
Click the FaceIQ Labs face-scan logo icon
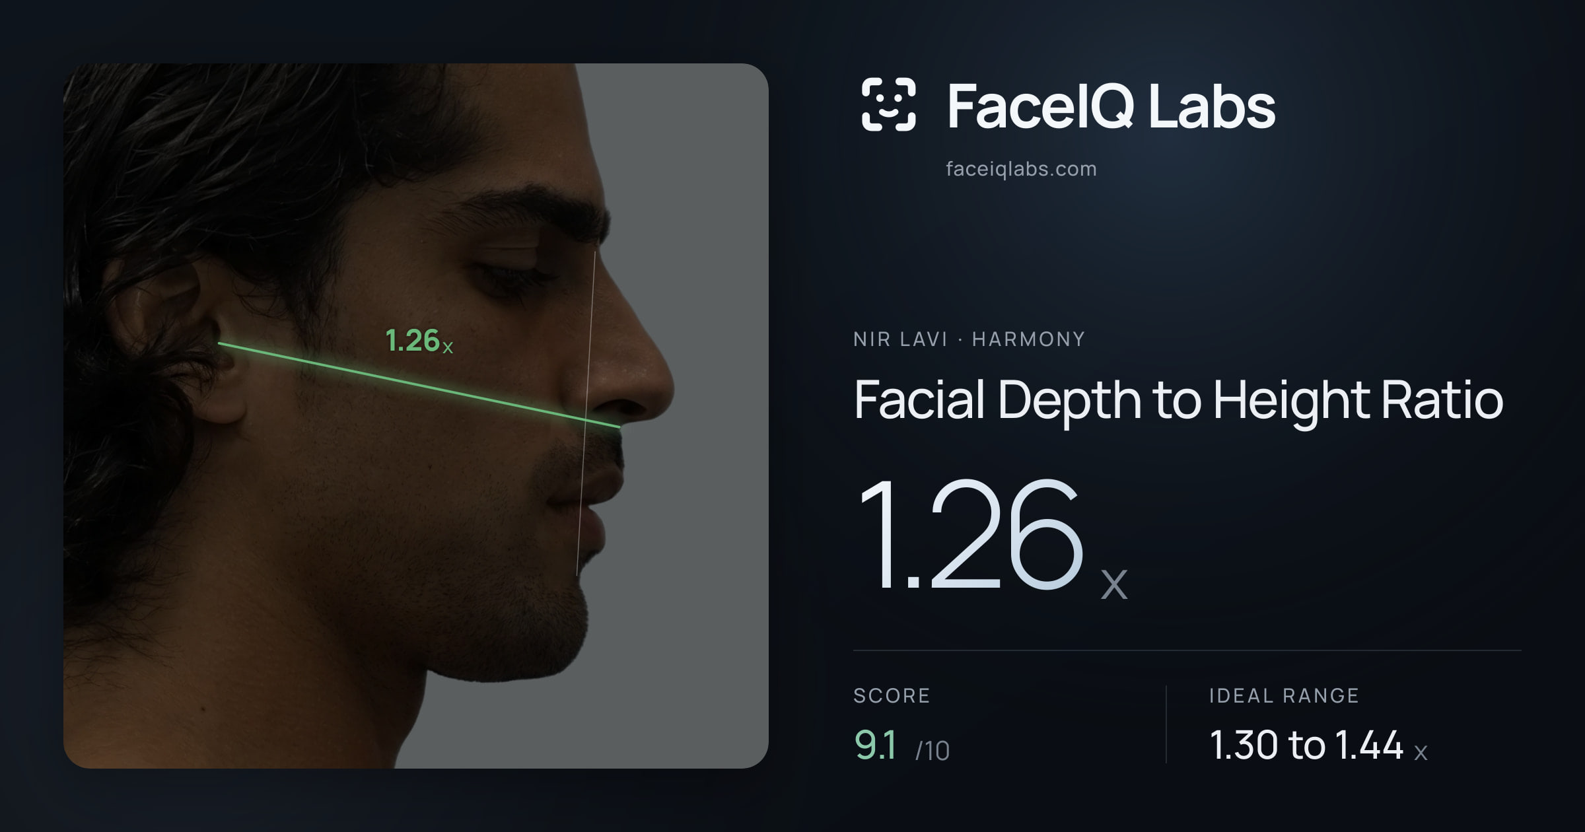889,104
